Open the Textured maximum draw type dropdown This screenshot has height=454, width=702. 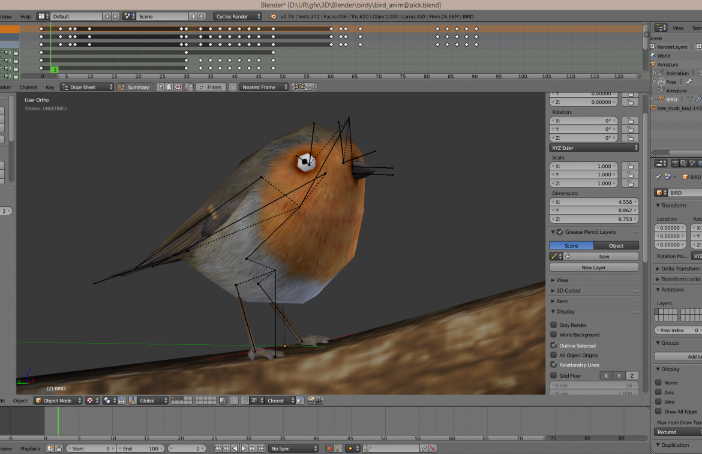678,432
